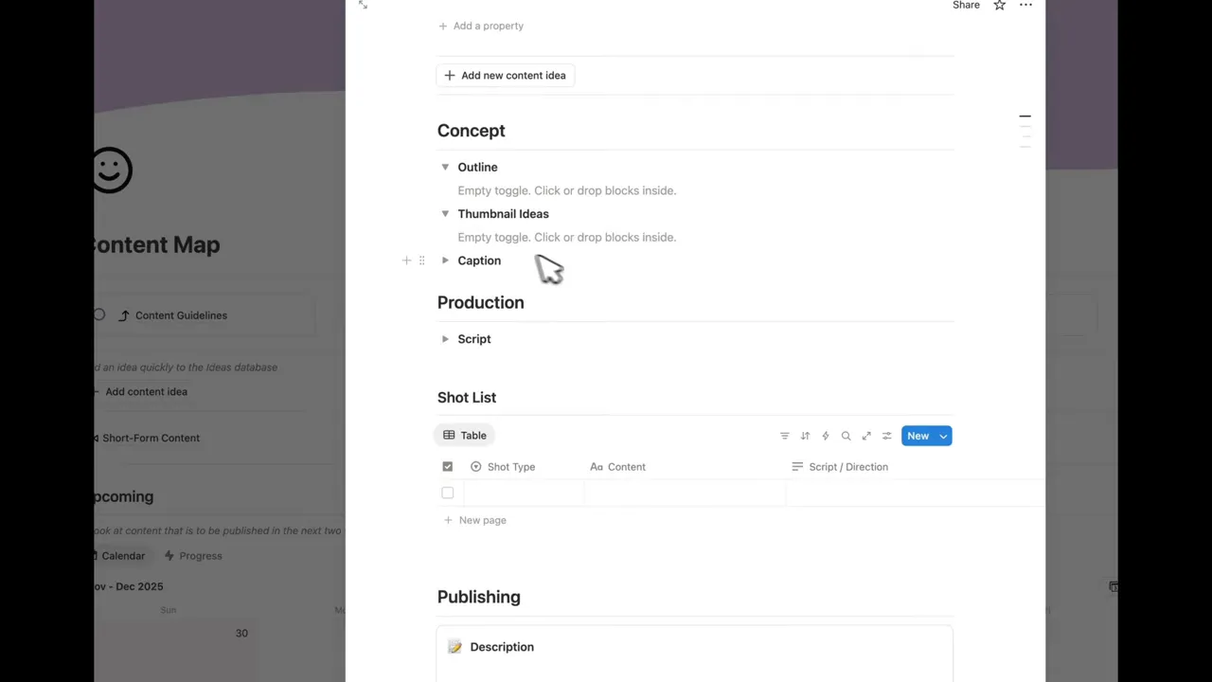The width and height of the screenshot is (1212, 682).
Task: Open the New button dropdown chevron
Action: coord(942,436)
